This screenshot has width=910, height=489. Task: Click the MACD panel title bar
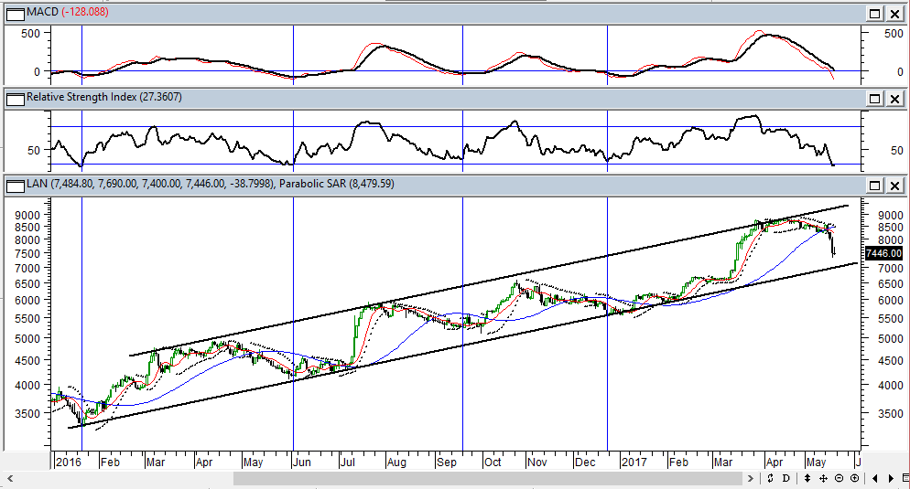coord(458,14)
